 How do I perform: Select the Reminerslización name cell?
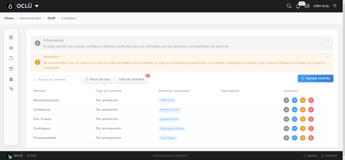(x=46, y=100)
